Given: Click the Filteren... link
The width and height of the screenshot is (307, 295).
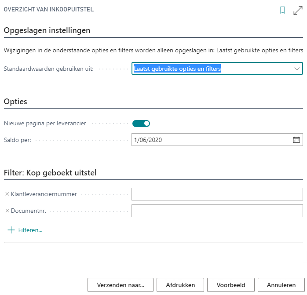Looking at the screenshot, I should coord(30,230).
